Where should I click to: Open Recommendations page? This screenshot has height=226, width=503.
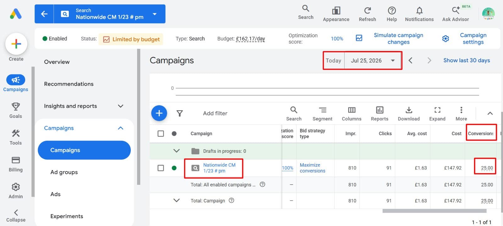pos(69,84)
